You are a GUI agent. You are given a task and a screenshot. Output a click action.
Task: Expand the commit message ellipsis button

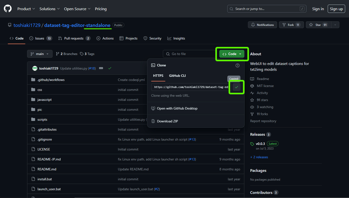101,68
